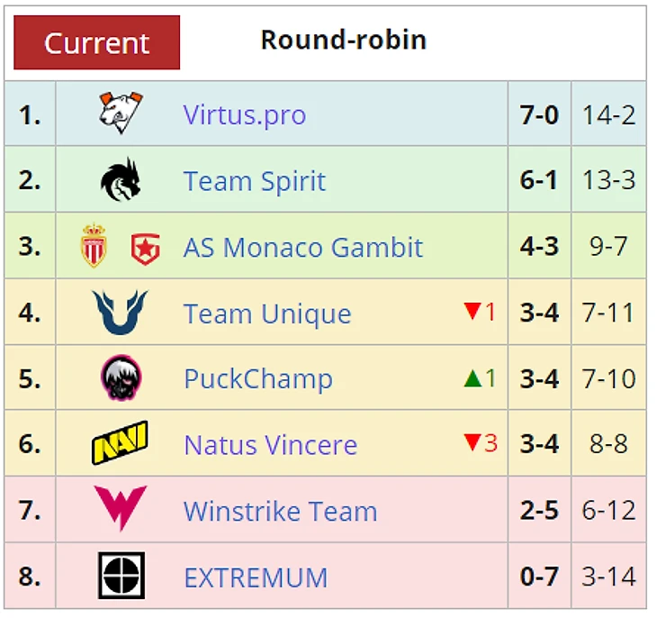Click the PuckChamp masked face logo

click(x=121, y=377)
